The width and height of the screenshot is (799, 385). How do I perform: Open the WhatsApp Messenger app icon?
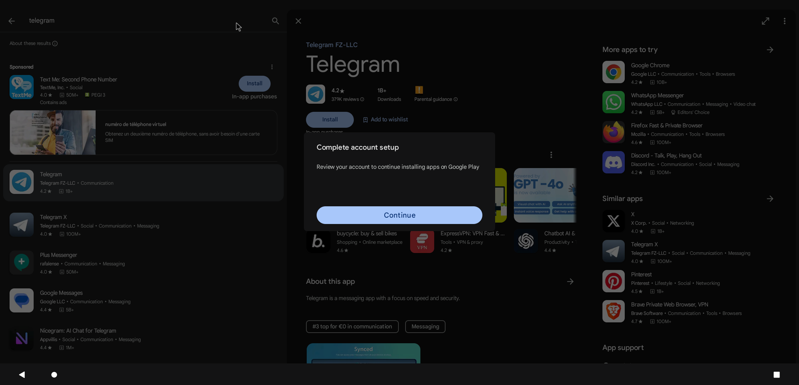click(613, 102)
